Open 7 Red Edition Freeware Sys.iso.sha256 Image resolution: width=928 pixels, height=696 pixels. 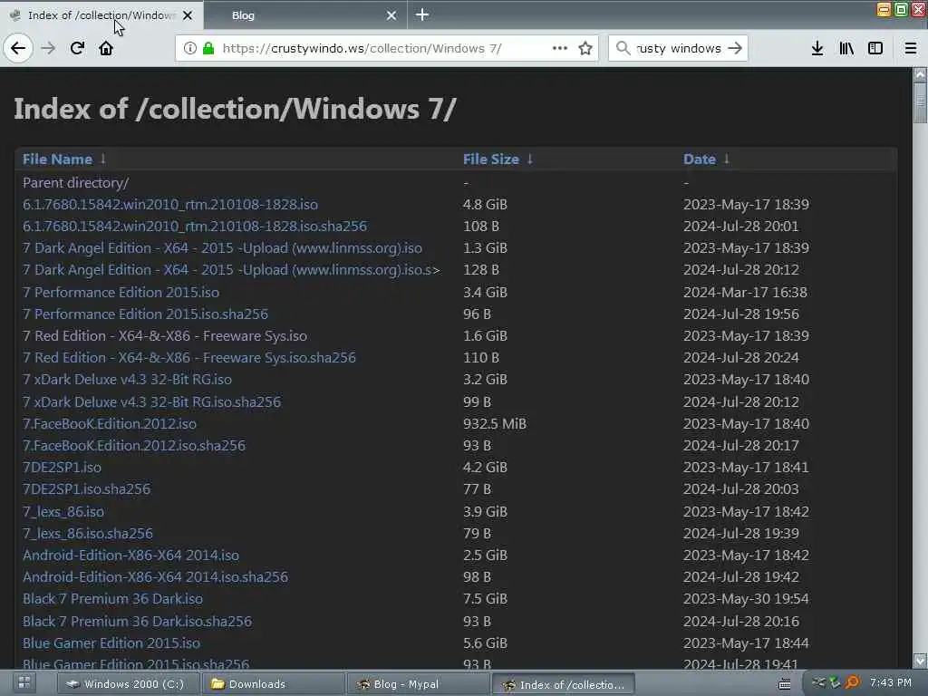pyautogui.click(x=188, y=358)
